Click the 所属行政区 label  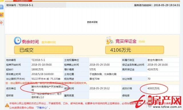tap(128, 60)
